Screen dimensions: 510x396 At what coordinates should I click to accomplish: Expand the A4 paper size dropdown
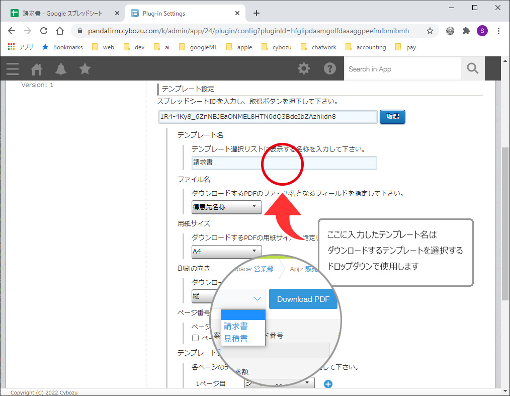tap(226, 251)
